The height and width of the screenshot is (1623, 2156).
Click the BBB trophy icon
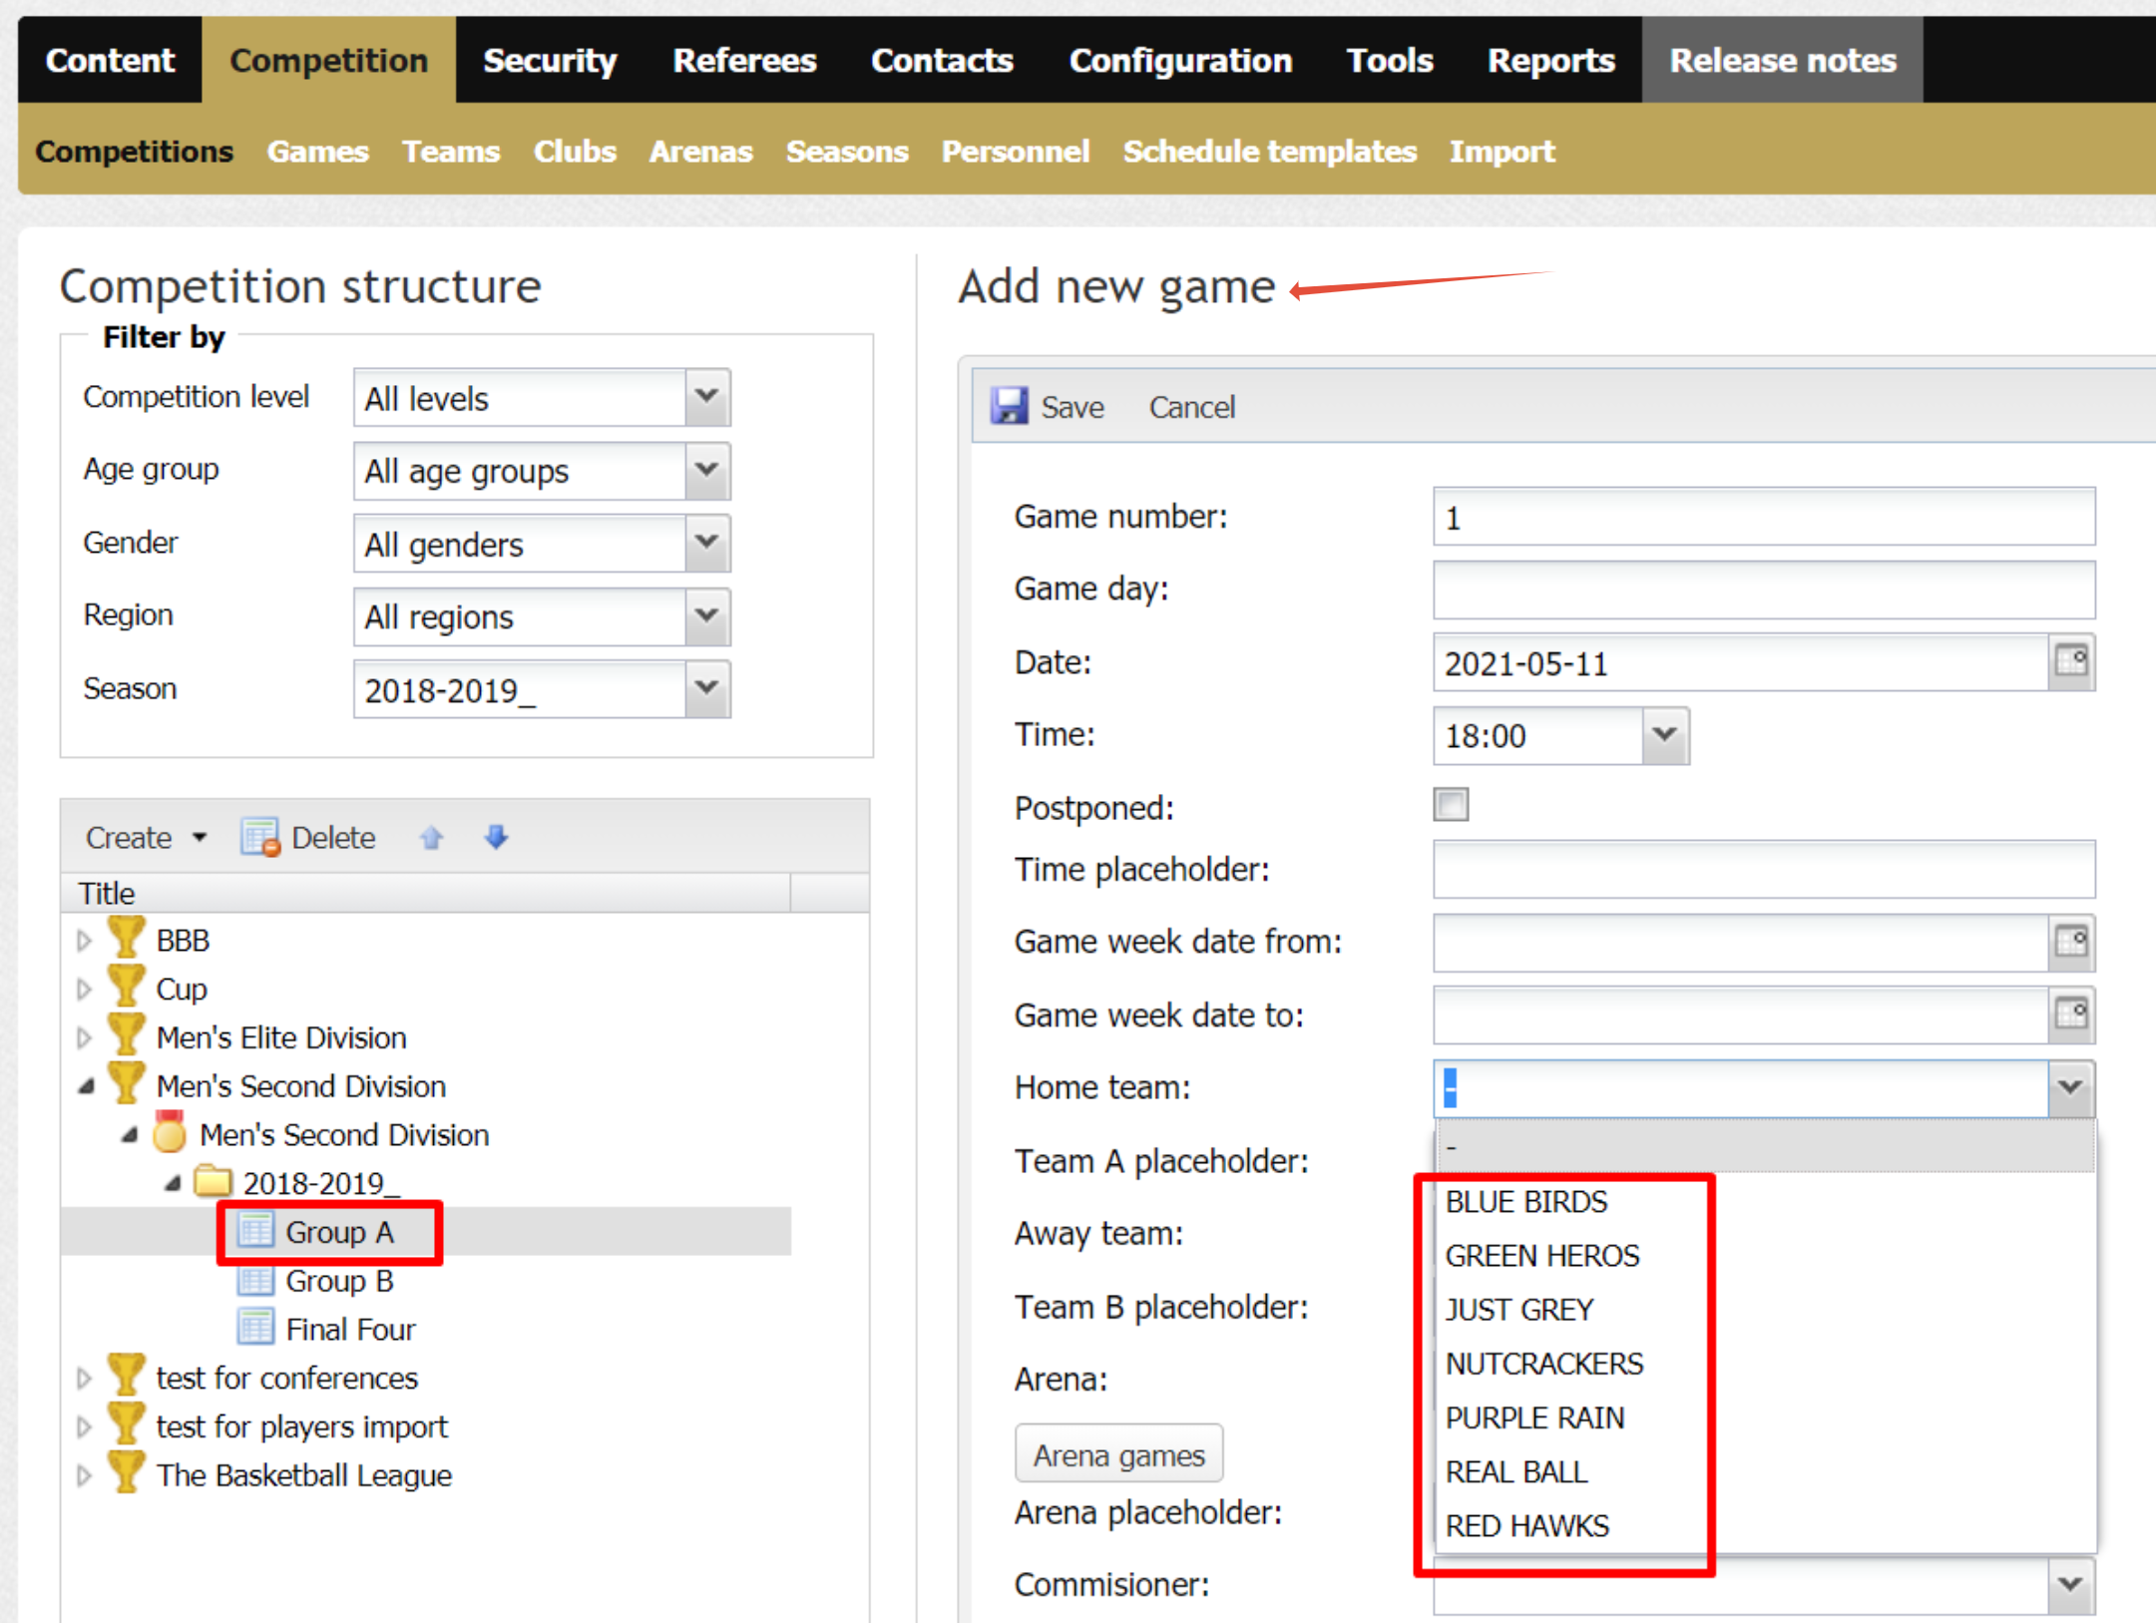pyautogui.click(x=126, y=939)
